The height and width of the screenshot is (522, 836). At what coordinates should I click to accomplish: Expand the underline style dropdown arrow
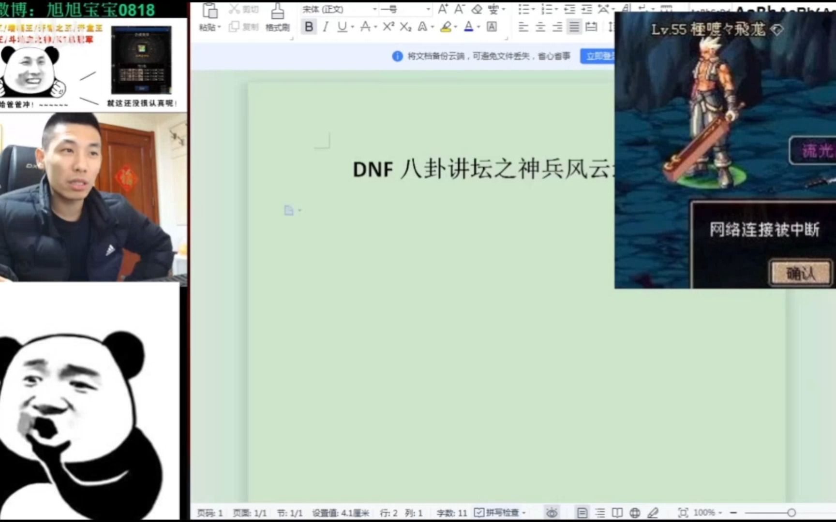coord(352,28)
